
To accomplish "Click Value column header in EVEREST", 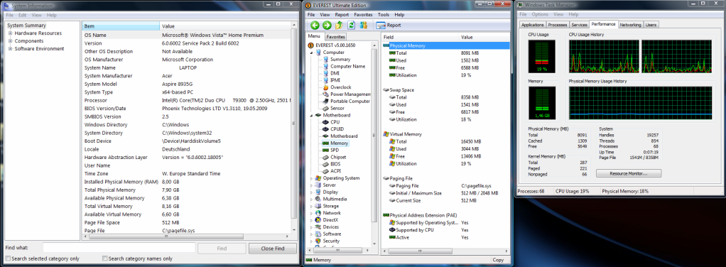I will (484, 37).
